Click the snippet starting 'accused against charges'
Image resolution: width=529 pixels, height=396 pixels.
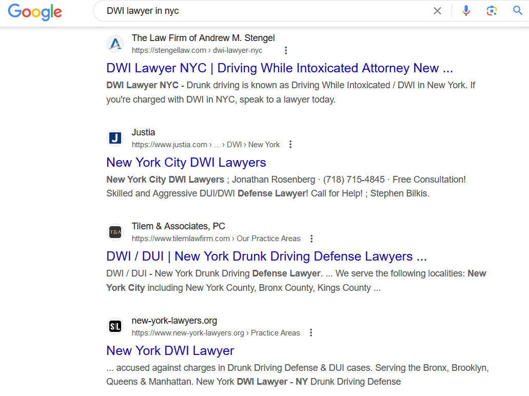(x=298, y=375)
